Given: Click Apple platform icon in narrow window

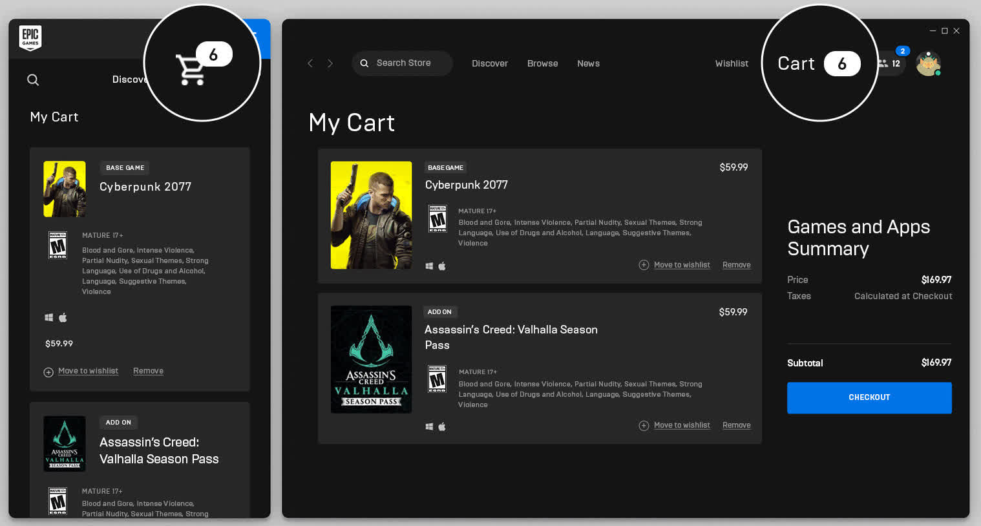Looking at the screenshot, I should click(63, 317).
